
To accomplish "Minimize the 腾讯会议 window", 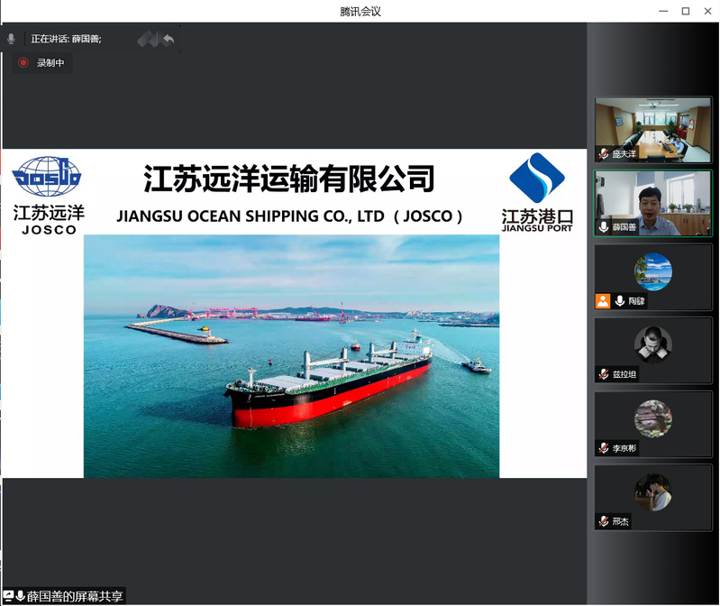I will [x=663, y=11].
